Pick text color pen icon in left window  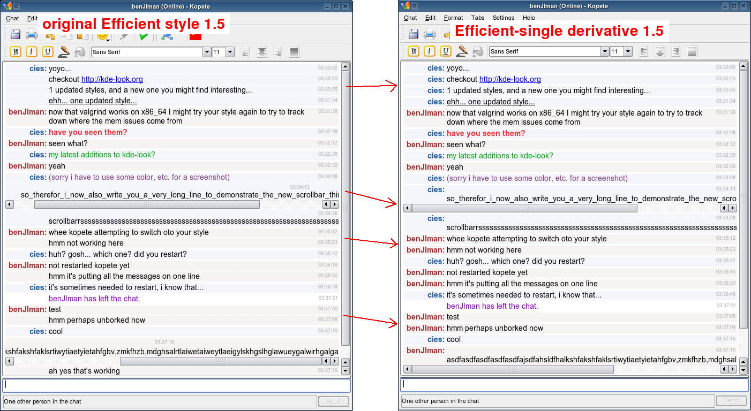[x=64, y=51]
